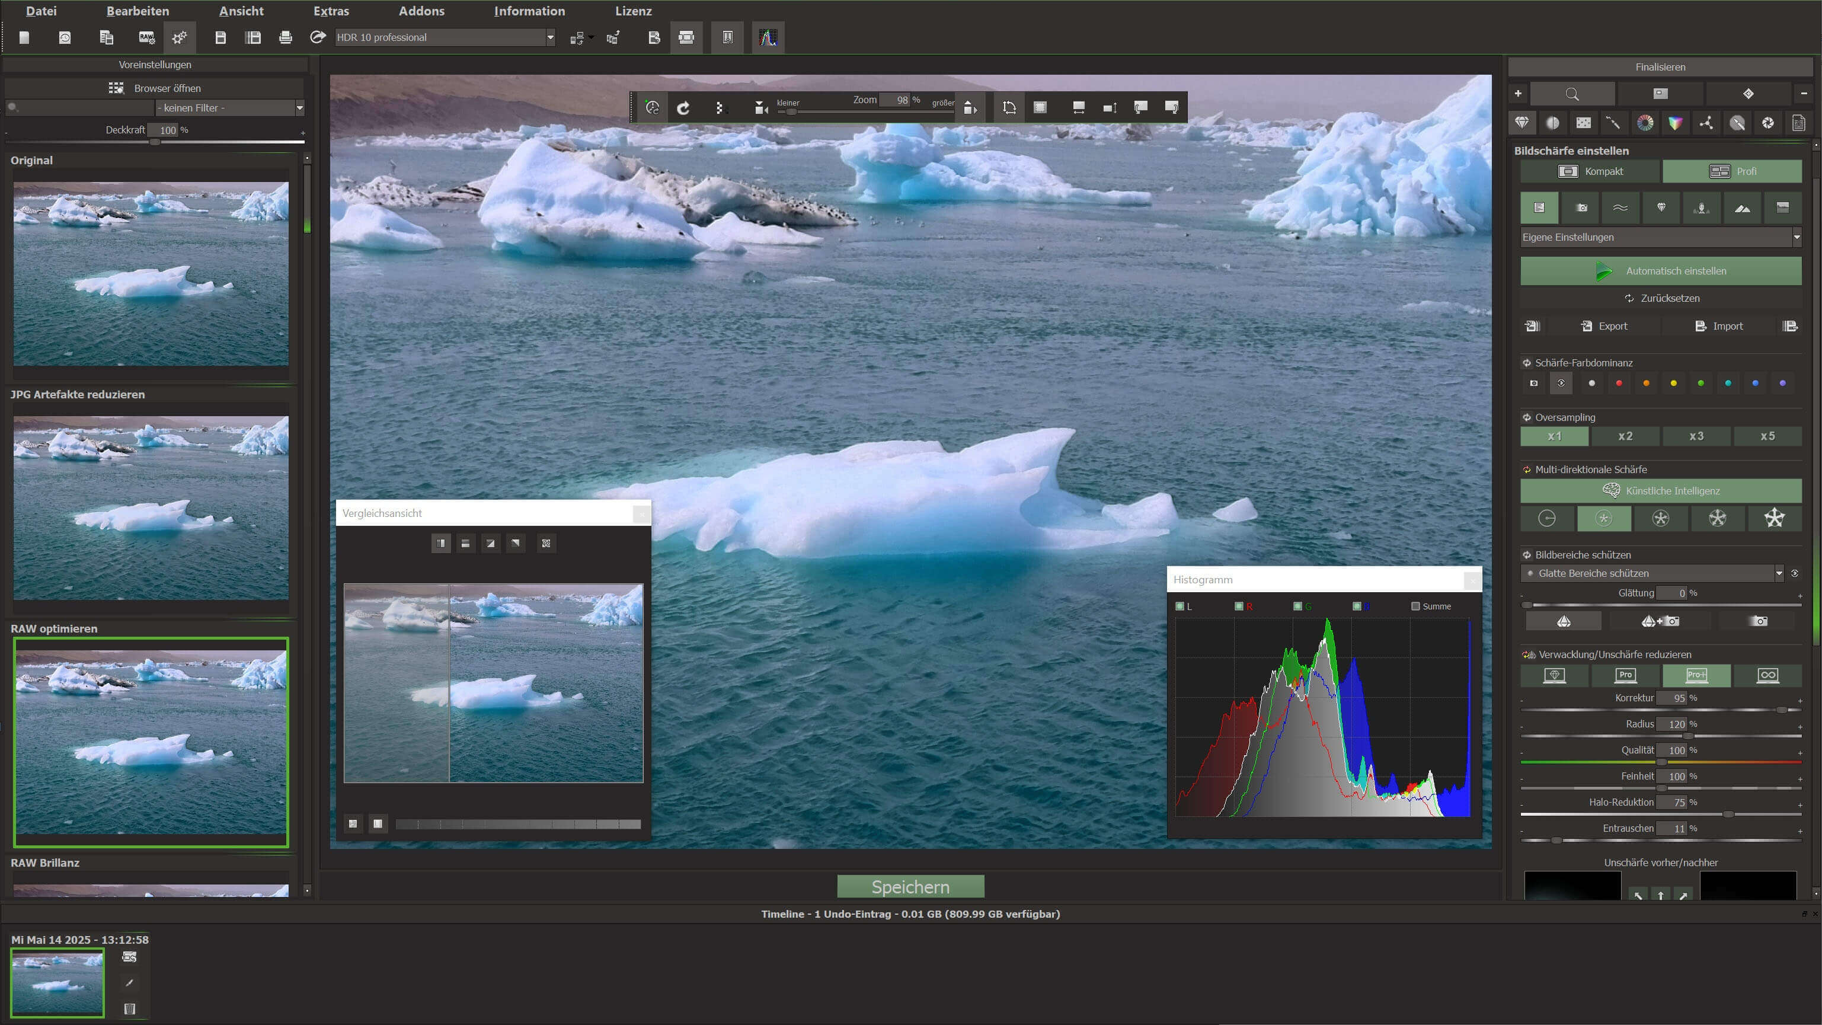
Task: Click the print icon in top toolbar
Action: click(286, 37)
